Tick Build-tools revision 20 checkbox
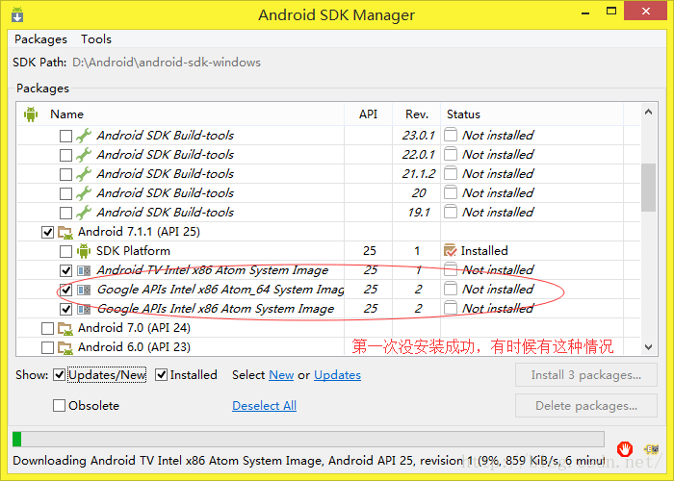 click(65, 193)
